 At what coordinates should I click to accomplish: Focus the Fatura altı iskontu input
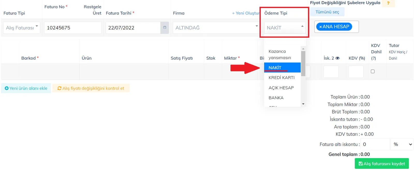375,144
